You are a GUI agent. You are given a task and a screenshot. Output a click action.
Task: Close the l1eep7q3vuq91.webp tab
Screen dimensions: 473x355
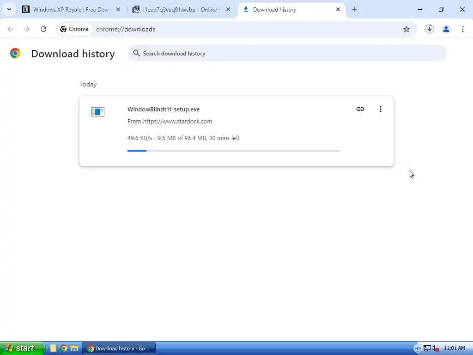[228, 10]
